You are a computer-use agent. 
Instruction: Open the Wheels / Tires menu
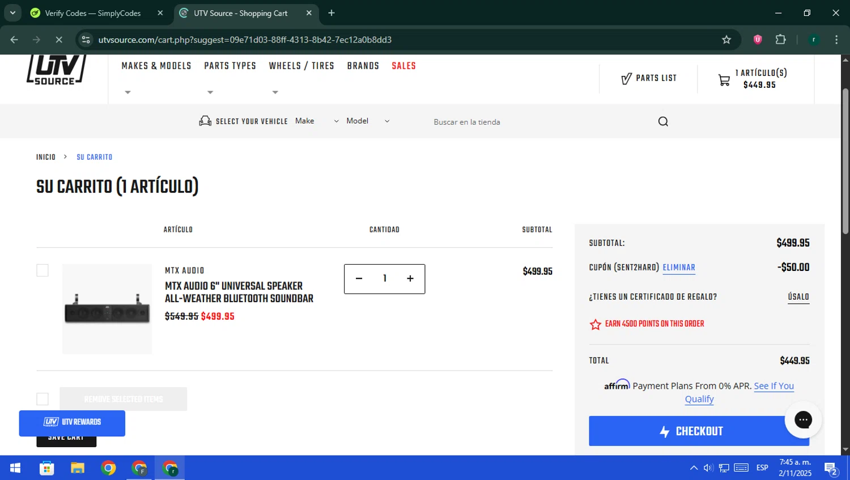tap(301, 66)
